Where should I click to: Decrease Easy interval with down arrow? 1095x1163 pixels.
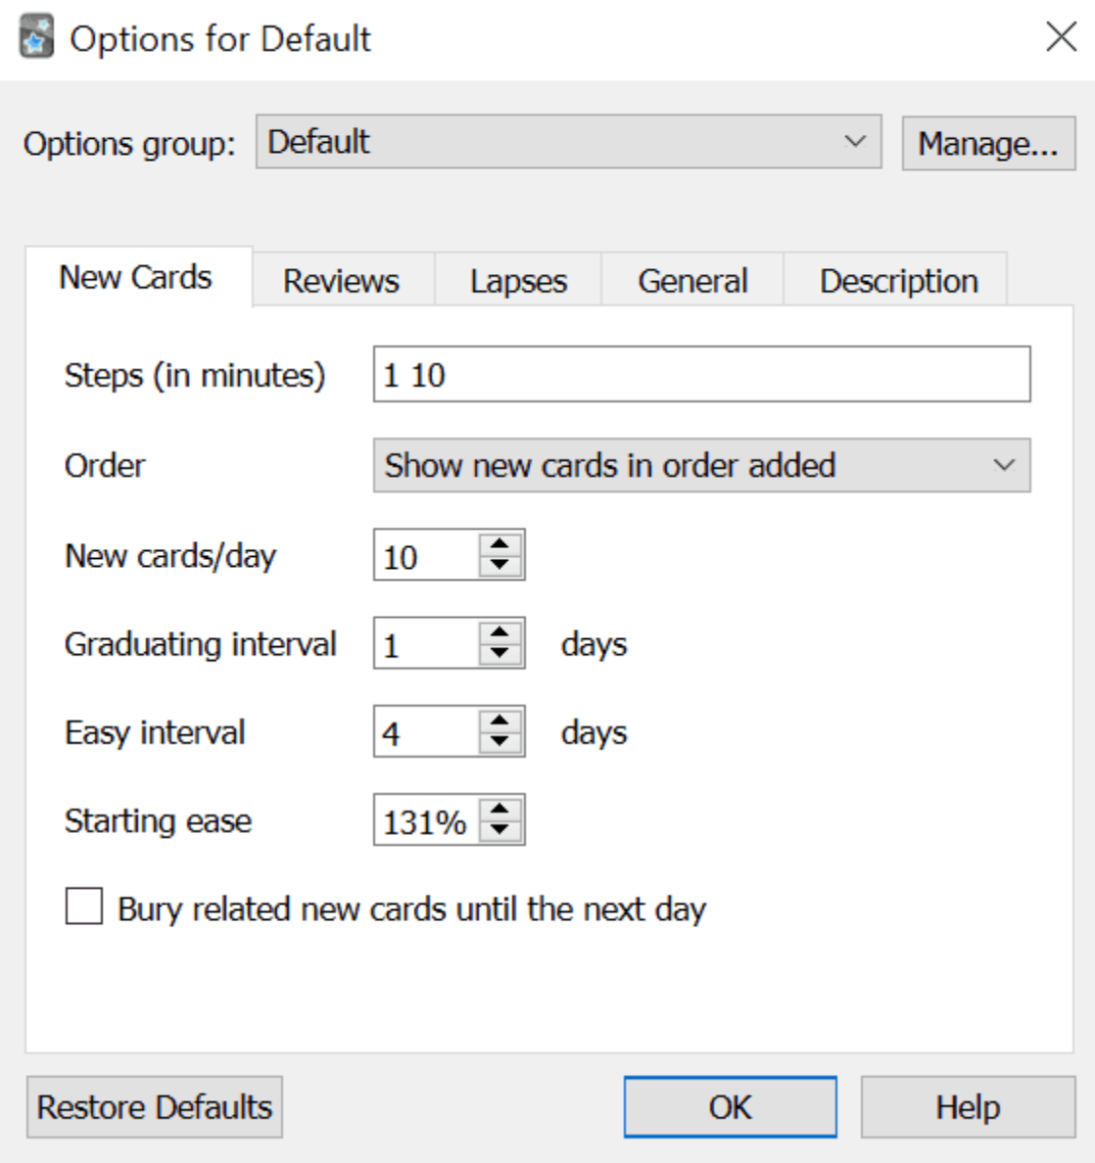[x=500, y=742]
